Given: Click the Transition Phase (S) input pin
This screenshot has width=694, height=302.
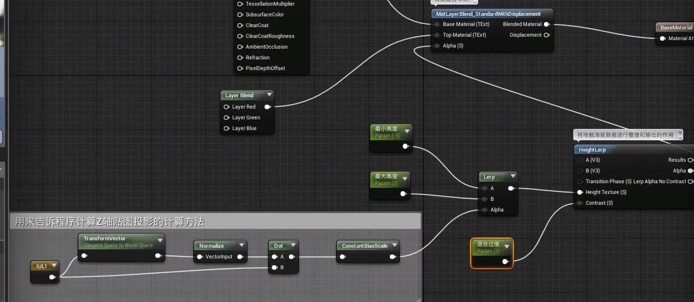Looking at the screenshot, I should (x=580, y=182).
